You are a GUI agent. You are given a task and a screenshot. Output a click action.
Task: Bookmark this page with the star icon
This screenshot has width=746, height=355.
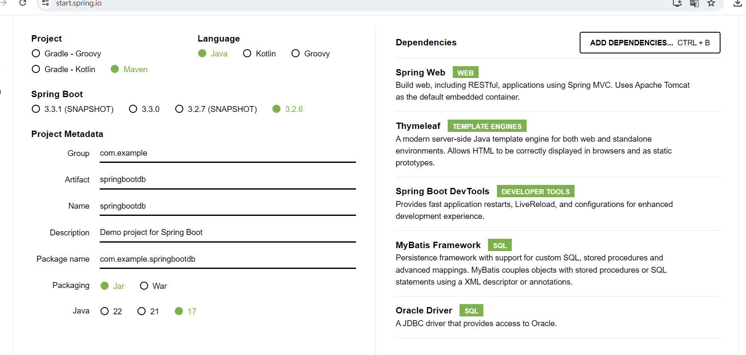[x=711, y=3]
